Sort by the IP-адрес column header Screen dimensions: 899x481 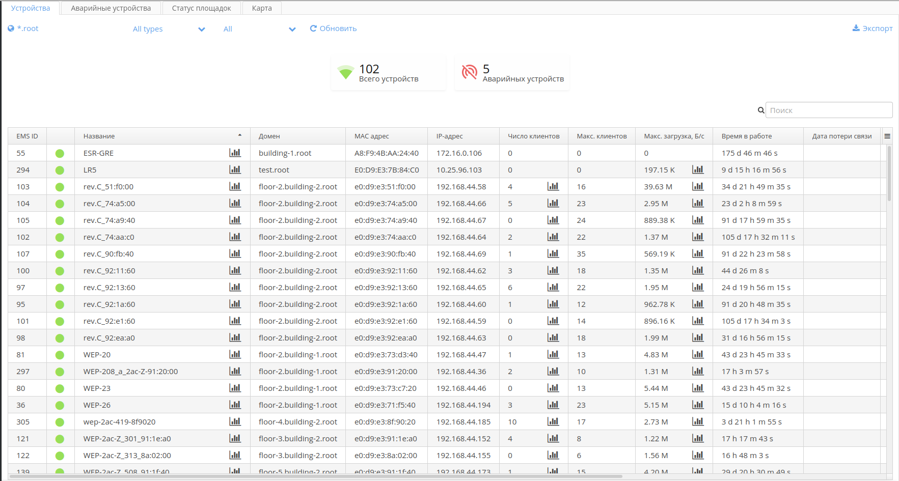click(x=464, y=136)
